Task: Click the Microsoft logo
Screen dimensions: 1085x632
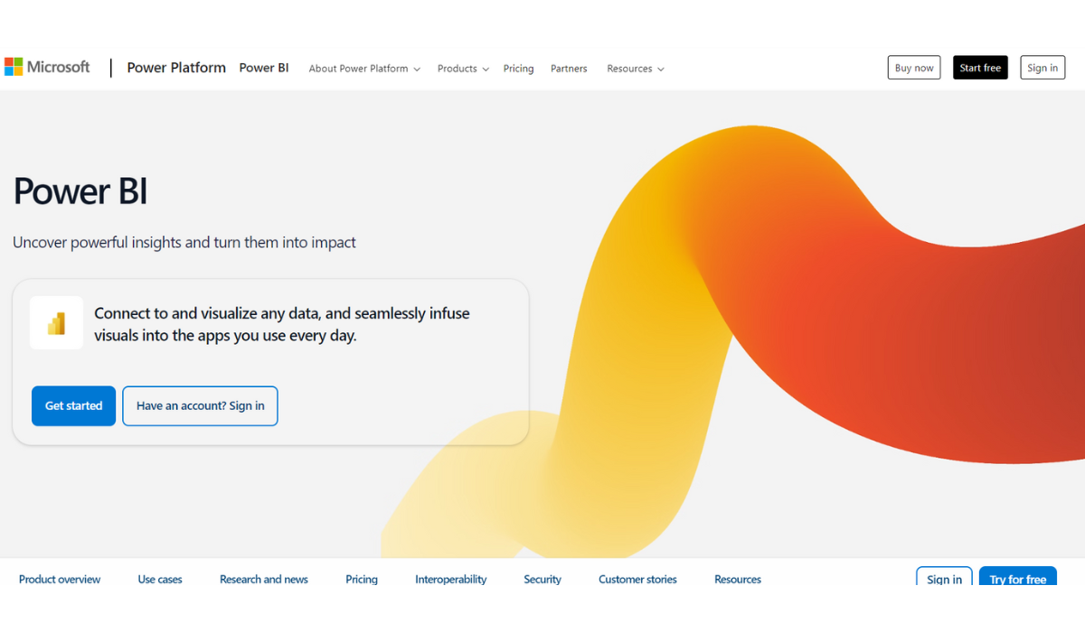Action: pos(47,67)
